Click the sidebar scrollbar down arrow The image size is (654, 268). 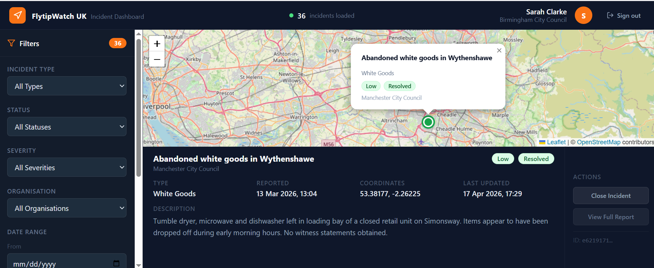pyautogui.click(x=138, y=265)
